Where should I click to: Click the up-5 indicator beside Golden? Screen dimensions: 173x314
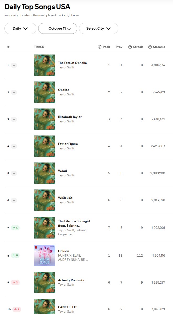tap(15, 256)
